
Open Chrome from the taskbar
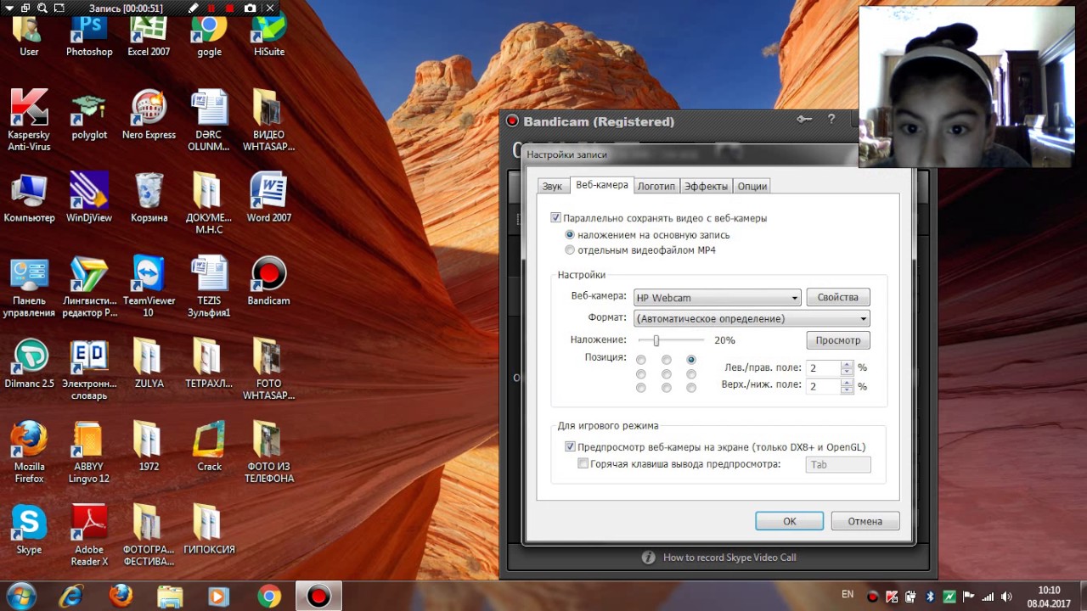270,597
